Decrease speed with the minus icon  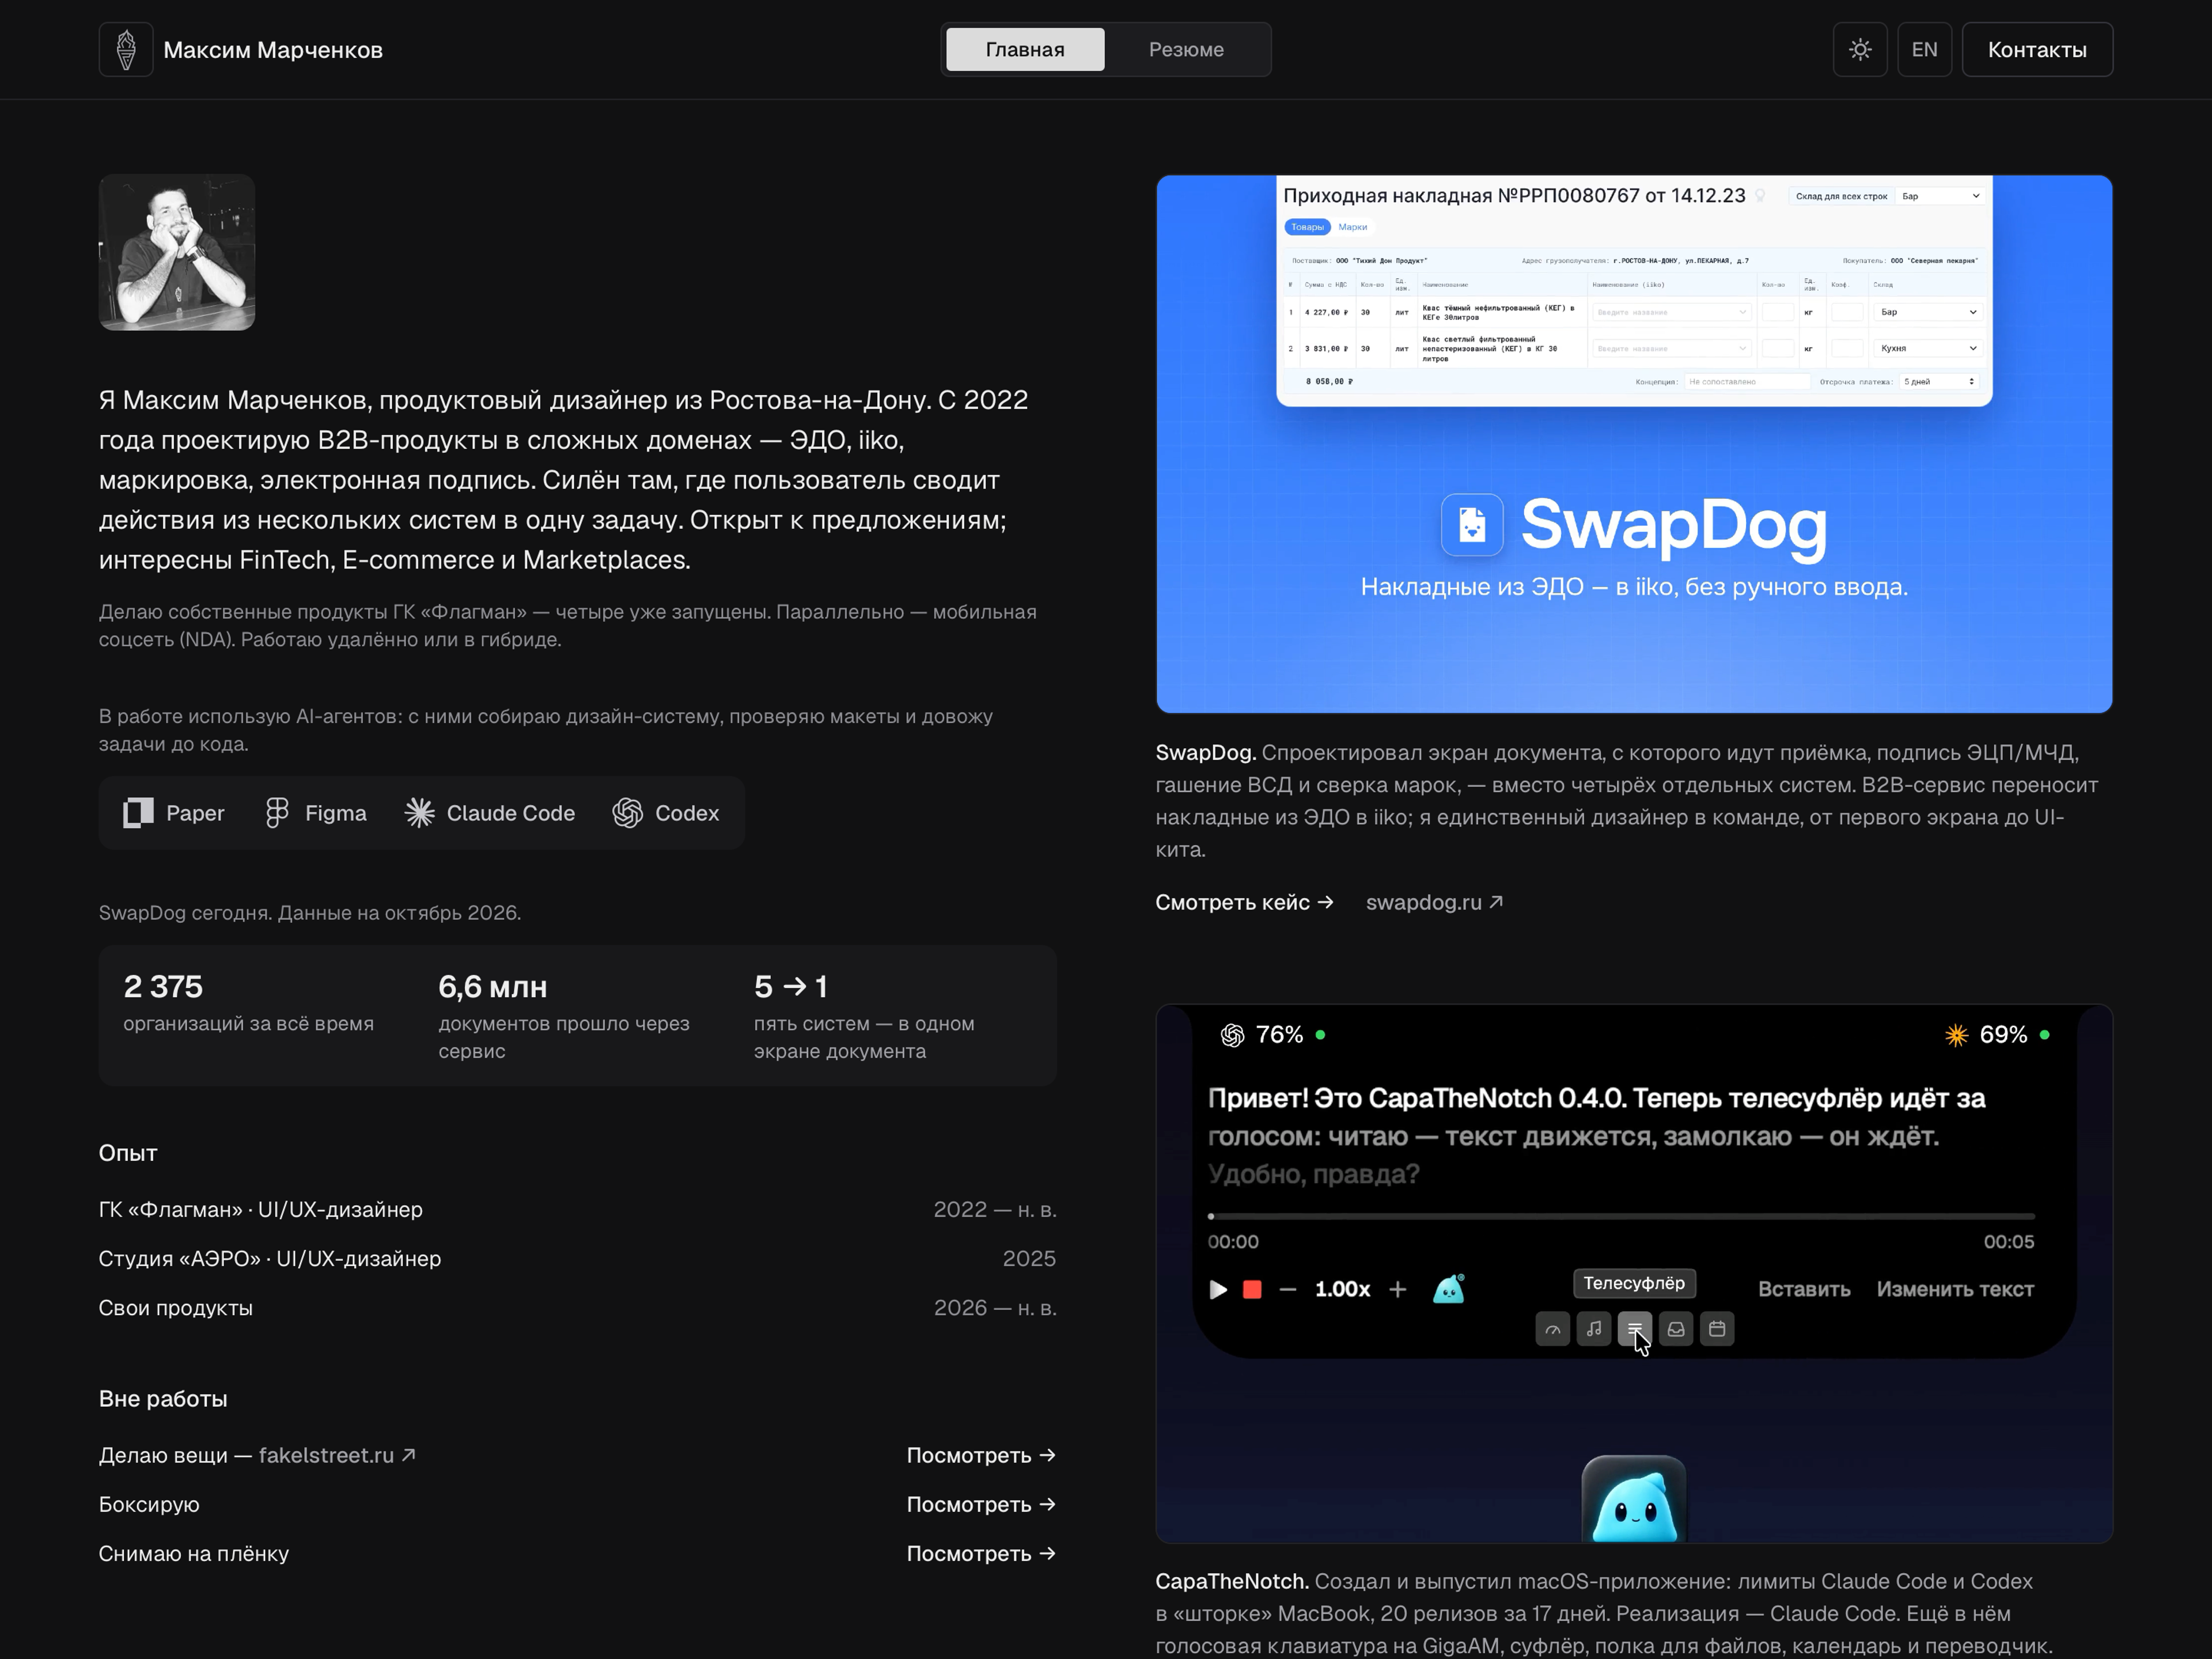[x=1288, y=1289]
